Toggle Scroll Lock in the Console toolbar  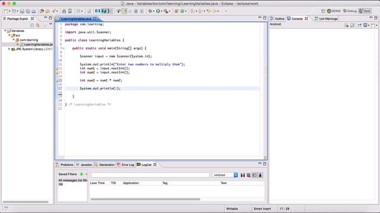[x=352, y=25]
